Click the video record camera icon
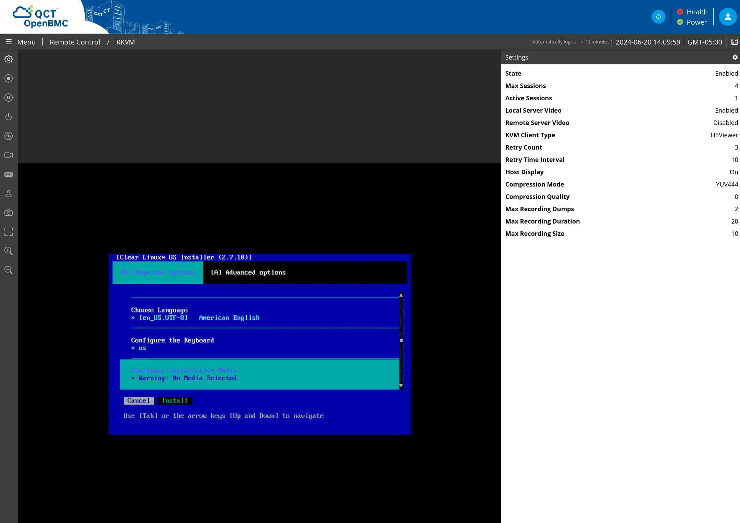The image size is (740, 523). click(x=9, y=155)
